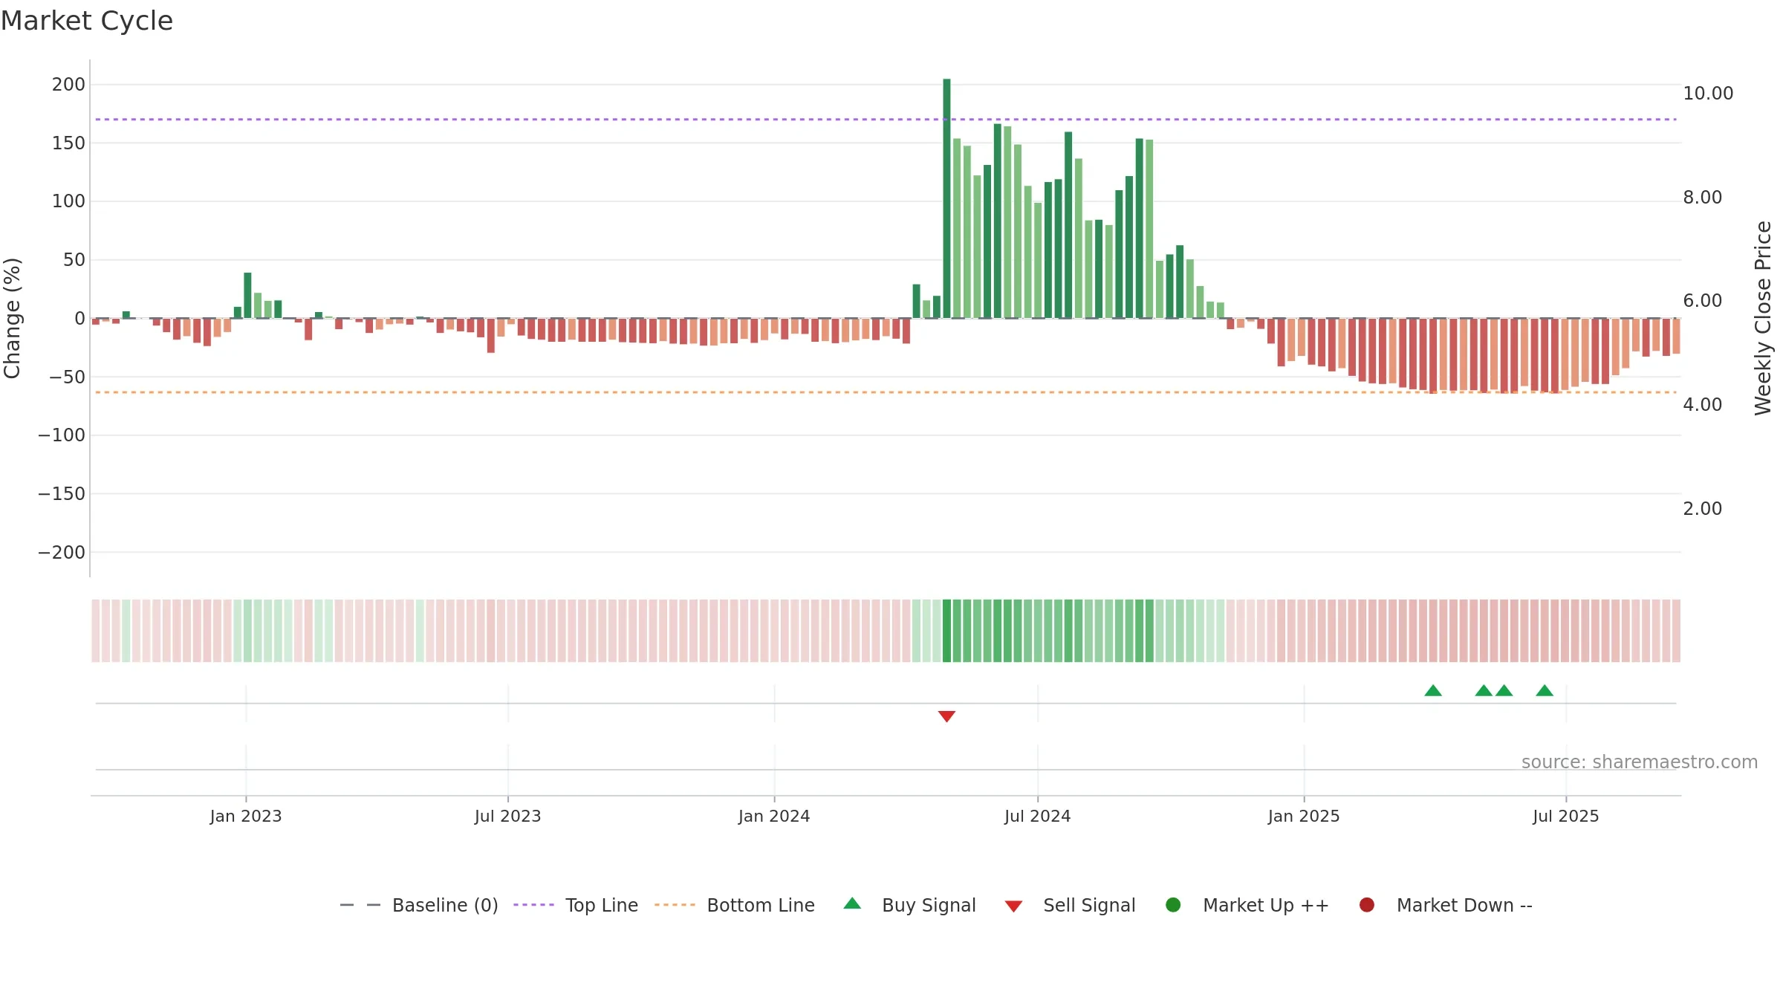Click the 8.00 price tick on the right axis

coord(1703,198)
